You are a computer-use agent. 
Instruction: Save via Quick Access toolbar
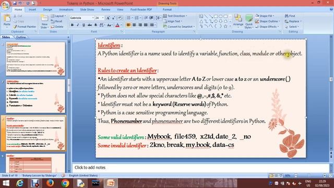[15, 3]
